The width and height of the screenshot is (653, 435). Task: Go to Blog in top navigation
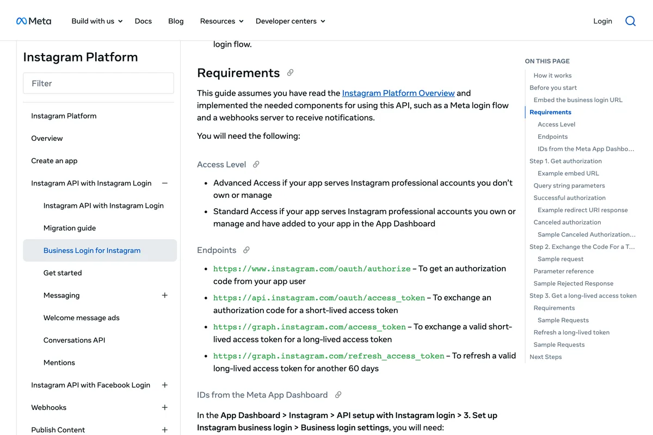(x=176, y=21)
